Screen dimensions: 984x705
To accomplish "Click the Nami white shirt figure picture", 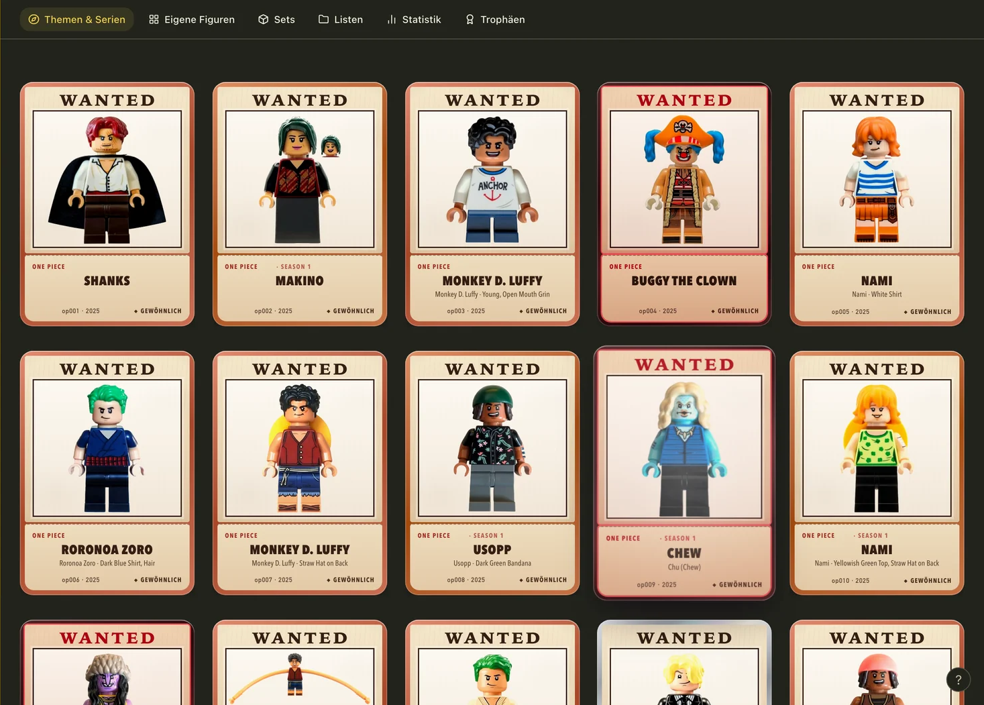I will 877,179.
